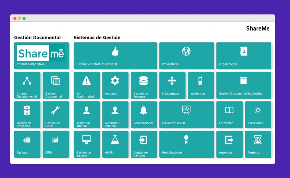This screenshot has height=178, width=290.
Task: Click the 'Facturas' label text
Action: (x=22, y=153)
